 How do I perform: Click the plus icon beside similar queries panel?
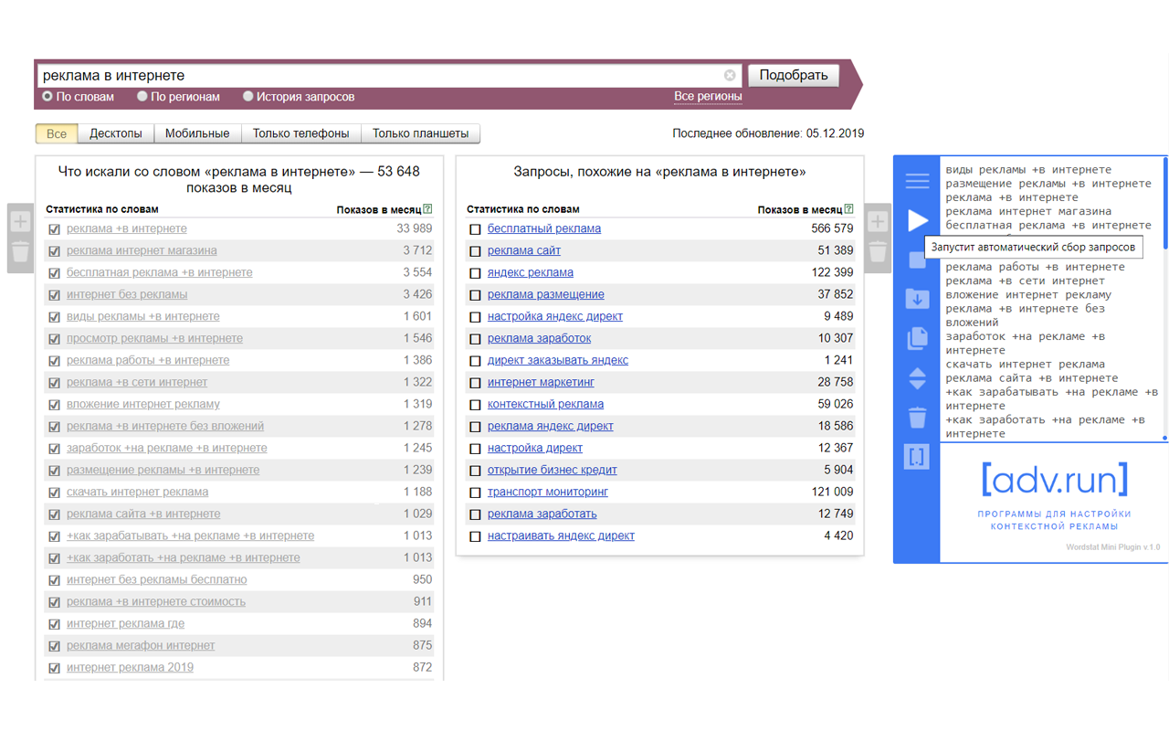tap(877, 221)
